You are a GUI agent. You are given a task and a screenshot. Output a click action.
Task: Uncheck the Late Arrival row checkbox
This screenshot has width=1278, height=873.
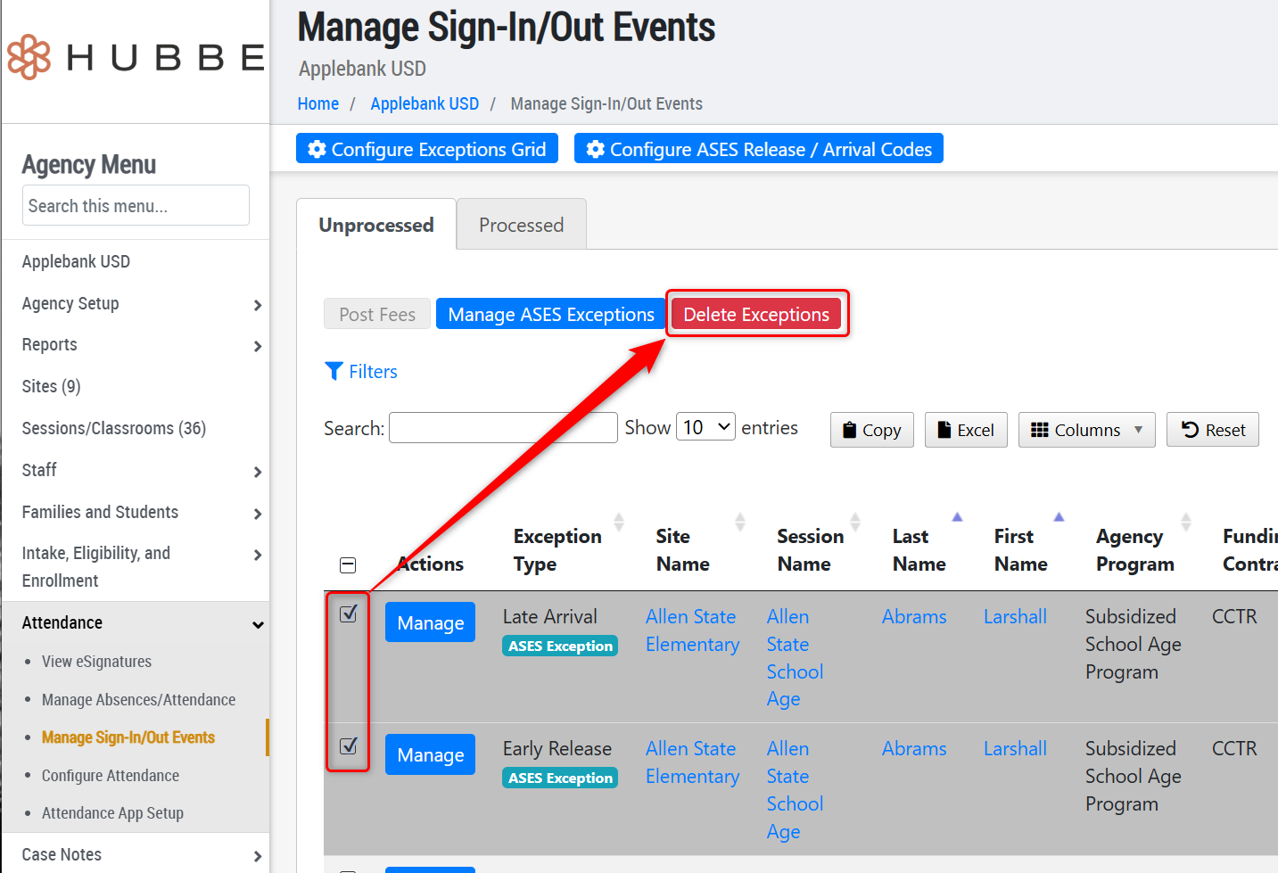point(349,614)
